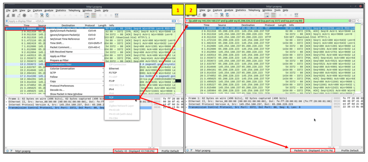The width and height of the screenshot is (368, 162).
Task: Click the stop capture square icon in left window
Action: [x=13, y=15]
